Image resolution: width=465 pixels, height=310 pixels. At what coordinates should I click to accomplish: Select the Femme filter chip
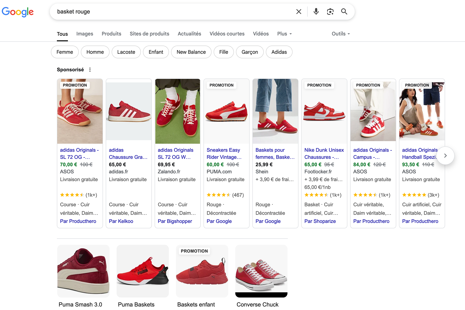click(65, 52)
